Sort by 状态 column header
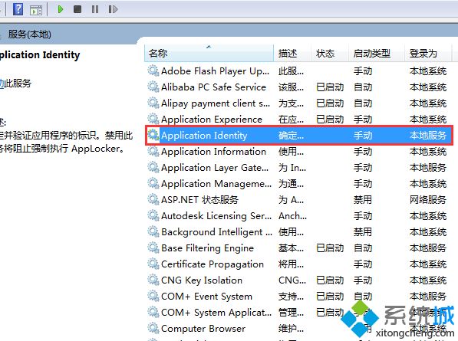The image size is (458, 341). coord(330,54)
